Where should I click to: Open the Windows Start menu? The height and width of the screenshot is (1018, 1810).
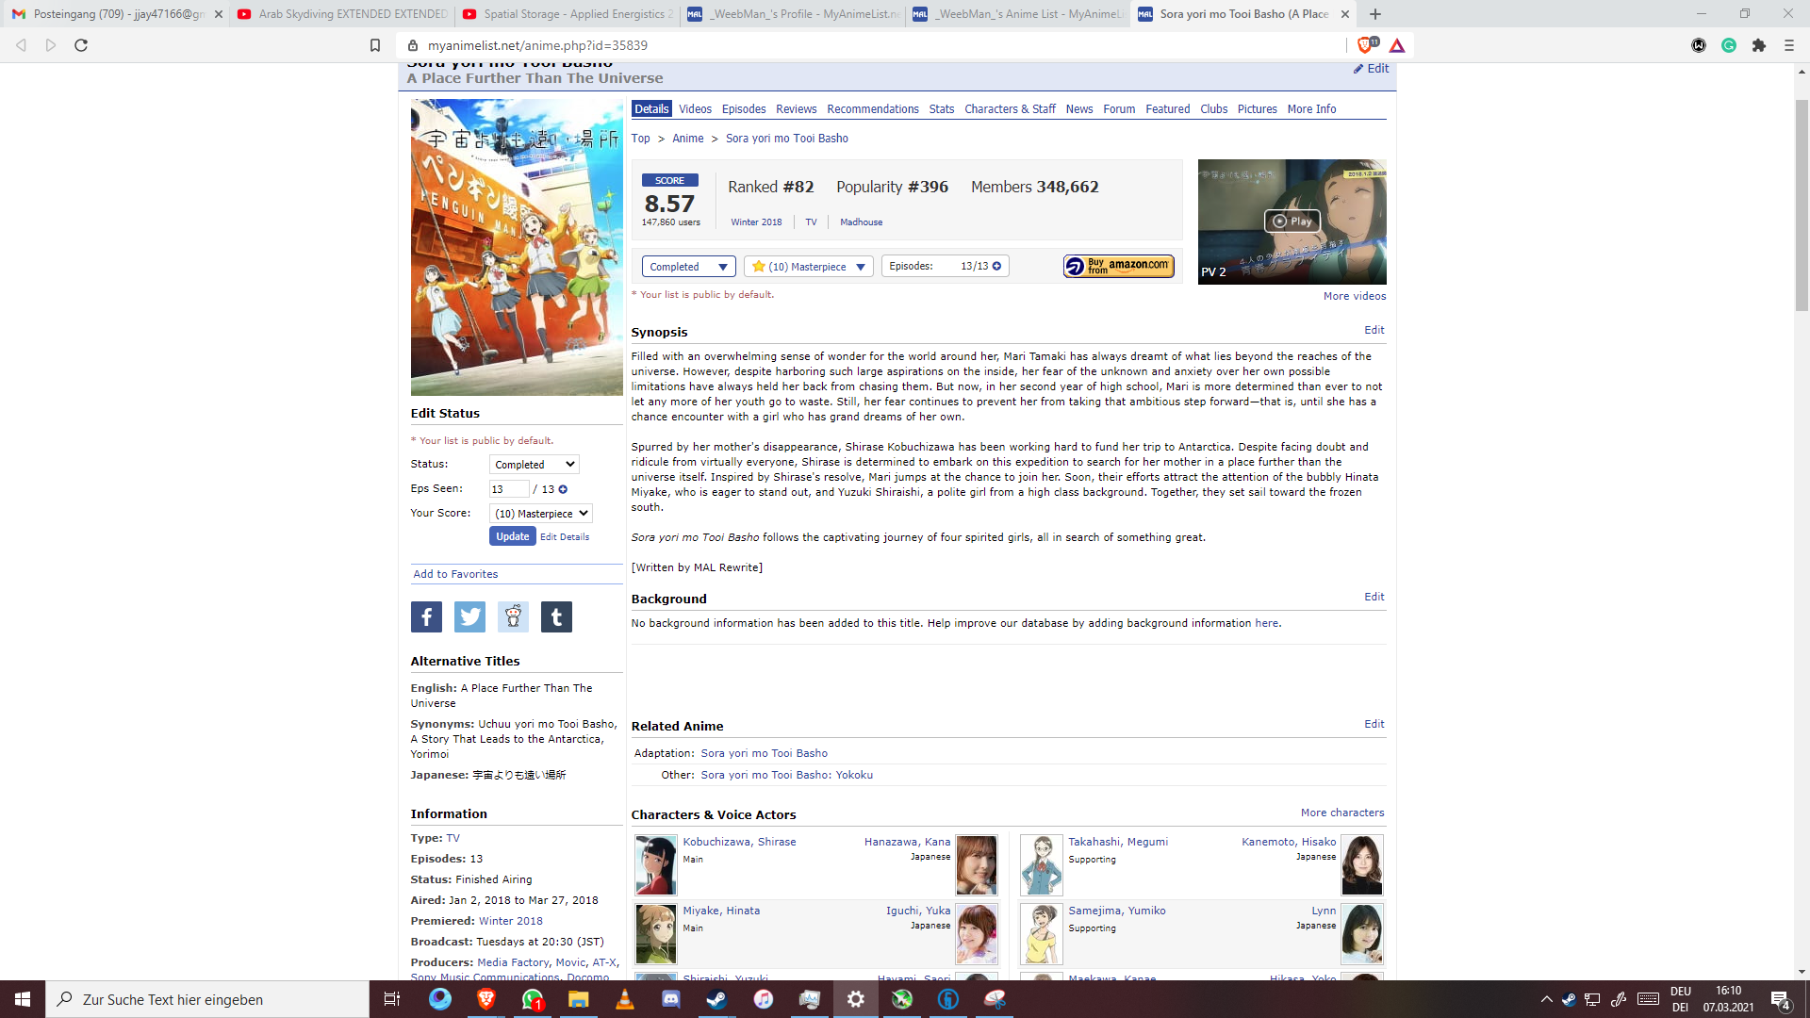point(23,999)
